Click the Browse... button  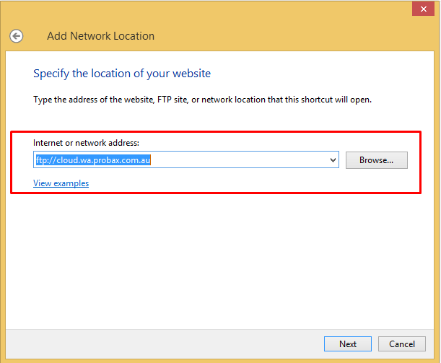pyautogui.click(x=376, y=160)
